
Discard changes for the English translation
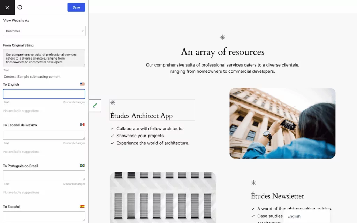point(74,102)
